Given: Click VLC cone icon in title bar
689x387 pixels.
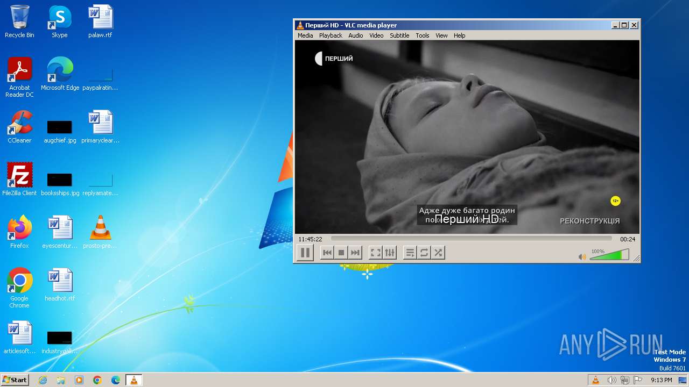Looking at the screenshot, I should pyautogui.click(x=300, y=25).
